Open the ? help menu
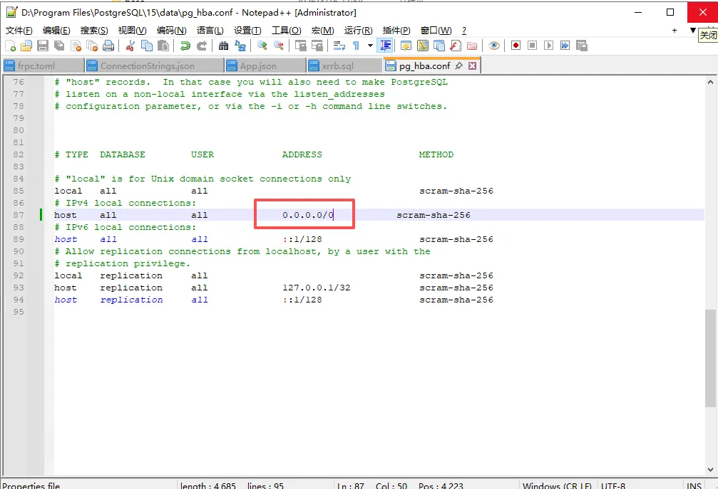The image size is (718, 489). [464, 30]
